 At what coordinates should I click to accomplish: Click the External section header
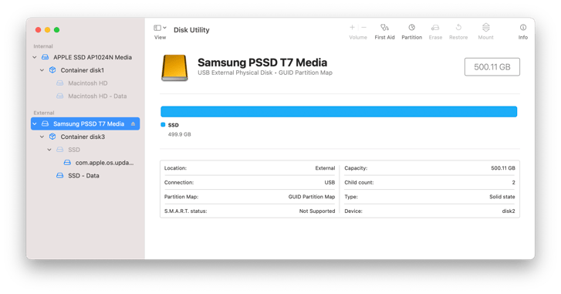[x=44, y=113]
